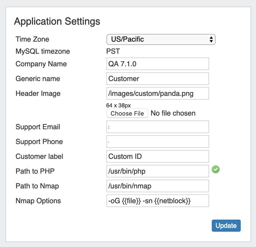Image resolution: width=256 pixels, height=247 pixels.
Task: Focus the Company Name field
Action: point(157,64)
